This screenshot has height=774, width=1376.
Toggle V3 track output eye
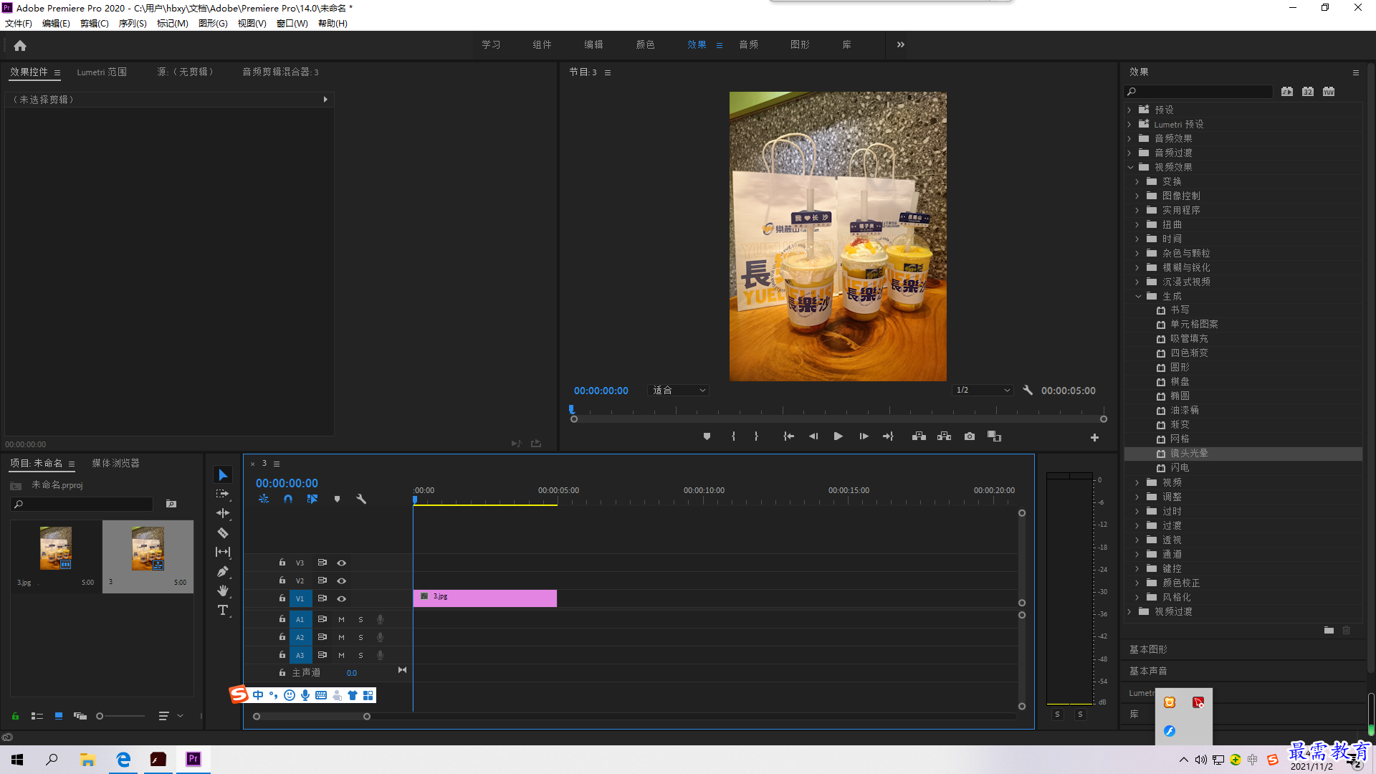point(342,563)
